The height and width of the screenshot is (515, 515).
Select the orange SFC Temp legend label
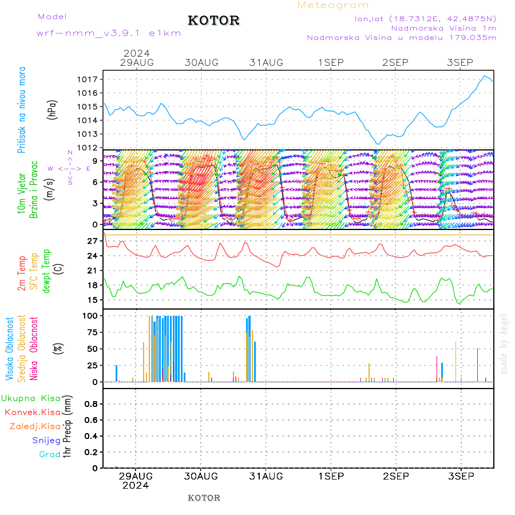[34, 271]
